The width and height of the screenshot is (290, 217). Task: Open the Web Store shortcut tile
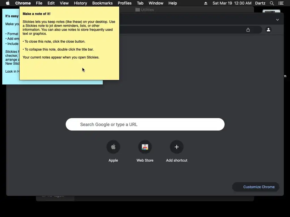coord(145,147)
